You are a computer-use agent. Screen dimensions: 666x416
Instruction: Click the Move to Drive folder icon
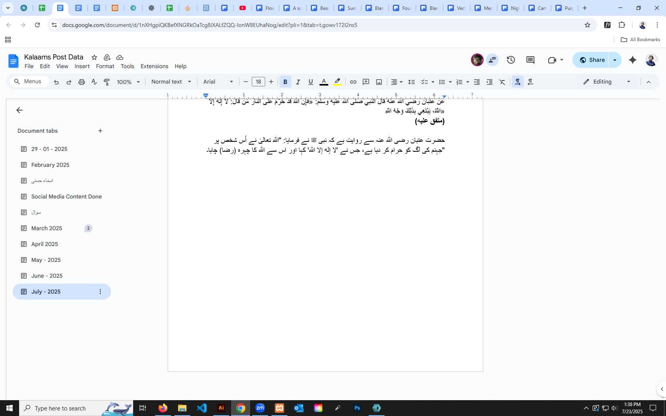click(x=107, y=57)
